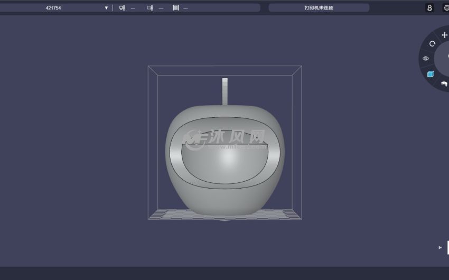Click the center hub of the radial menu
Image resolution: width=449 pixels, height=280 pixels.
click(445, 58)
